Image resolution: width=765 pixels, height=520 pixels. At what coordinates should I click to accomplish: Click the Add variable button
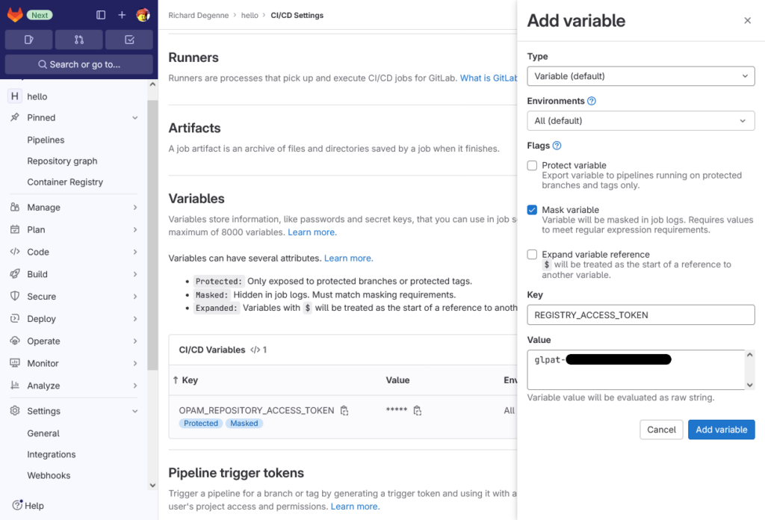click(721, 429)
